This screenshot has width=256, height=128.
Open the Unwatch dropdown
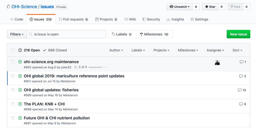tap(180, 7)
